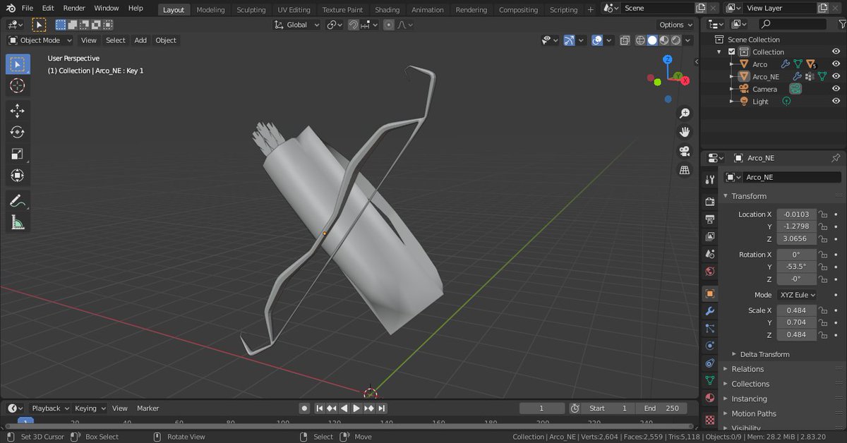
Task: Open the Global transform orientation dropdown
Action: coord(297,25)
